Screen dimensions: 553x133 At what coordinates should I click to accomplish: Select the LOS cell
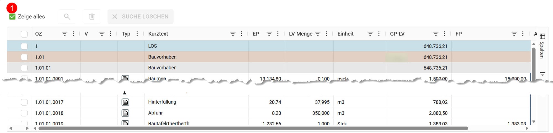click(x=196, y=46)
